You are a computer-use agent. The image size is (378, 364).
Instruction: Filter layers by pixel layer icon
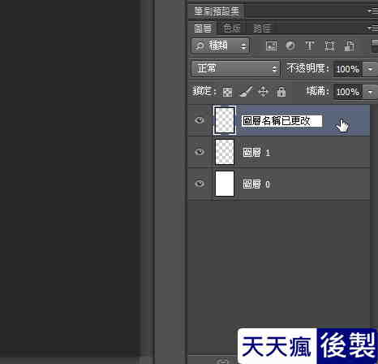click(x=272, y=45)
